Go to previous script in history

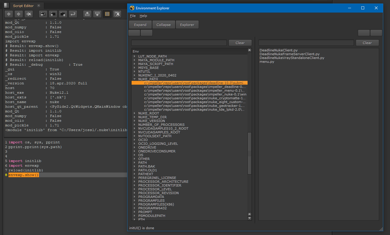click(9, 14)
